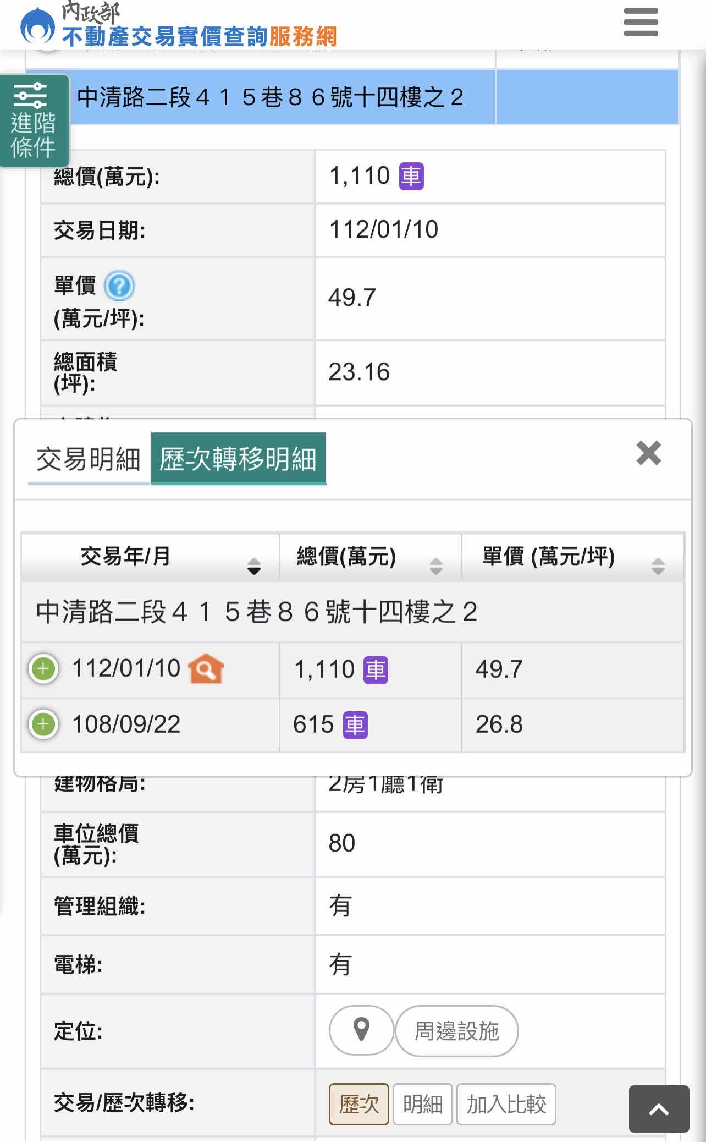The width and height of the screenshot is (706, 1142).
Task: Open the hamburger menu
Action: (x=641, y=23)
